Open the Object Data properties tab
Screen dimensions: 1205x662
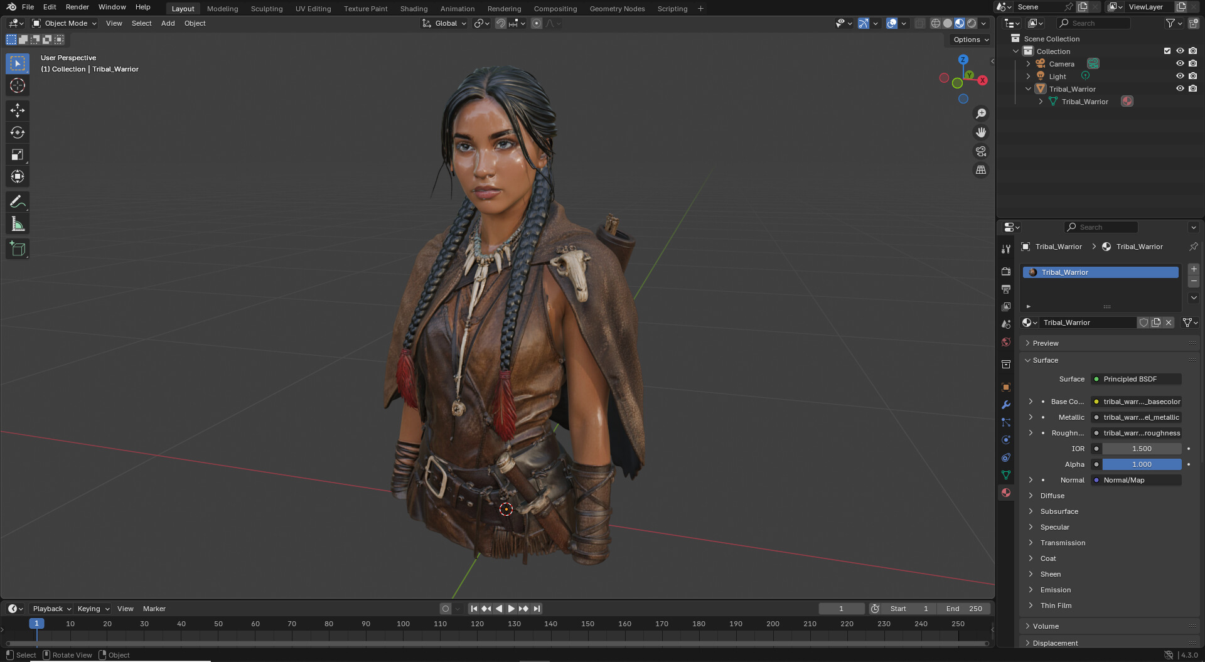pyautogui.click(x=1006, y=475)
